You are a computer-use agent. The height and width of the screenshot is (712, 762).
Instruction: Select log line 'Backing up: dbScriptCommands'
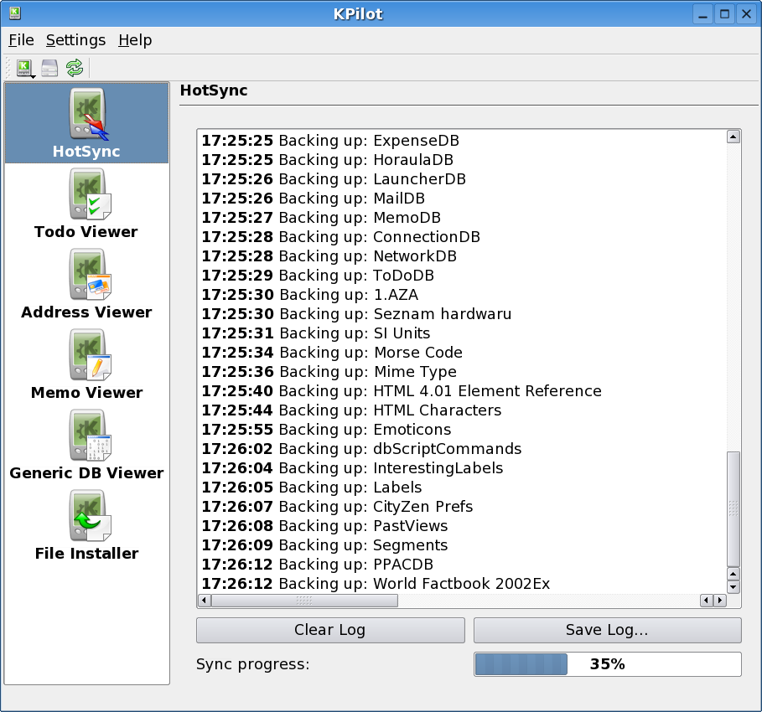click(x=361, y=449)
